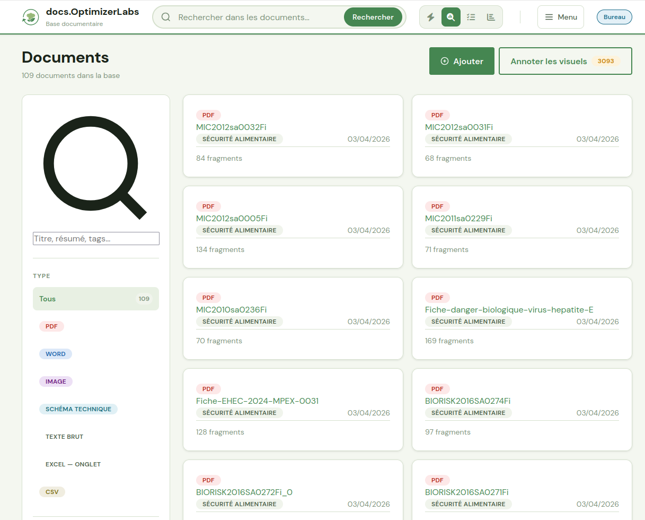
Task: Select the Tous type filter
Action: click(95, 299)
